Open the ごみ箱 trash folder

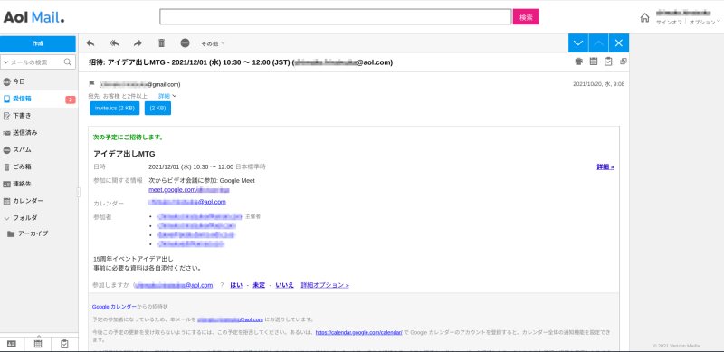(22, 167)
